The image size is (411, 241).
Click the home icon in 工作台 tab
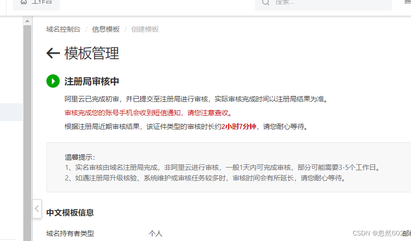tap(23, 2)
